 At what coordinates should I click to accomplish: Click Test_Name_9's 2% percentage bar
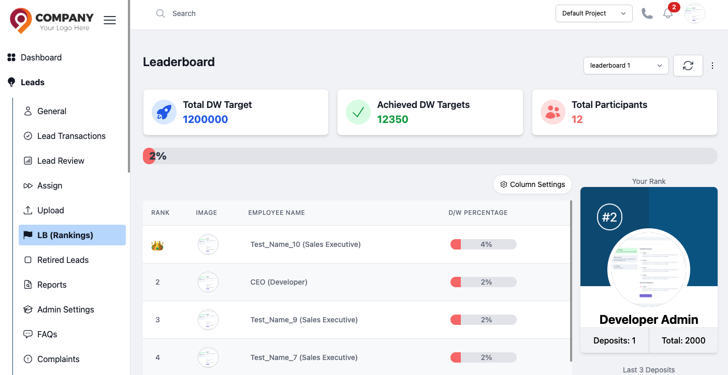[x=484, y=320]
